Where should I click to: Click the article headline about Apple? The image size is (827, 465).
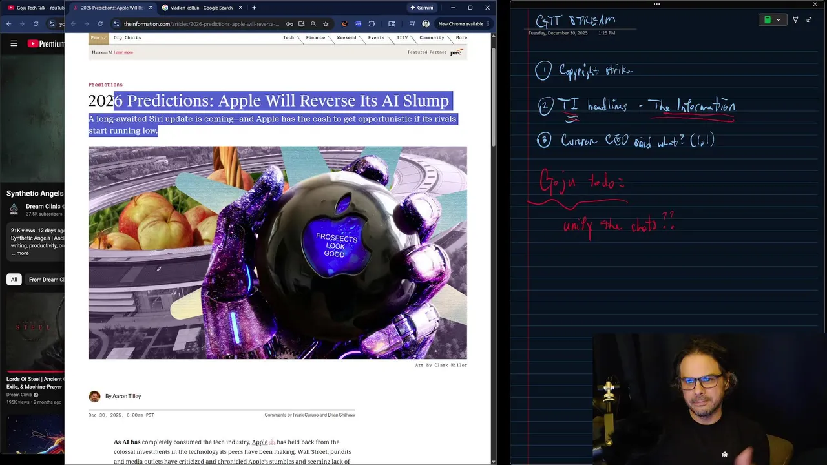click(x=269, y=101)
